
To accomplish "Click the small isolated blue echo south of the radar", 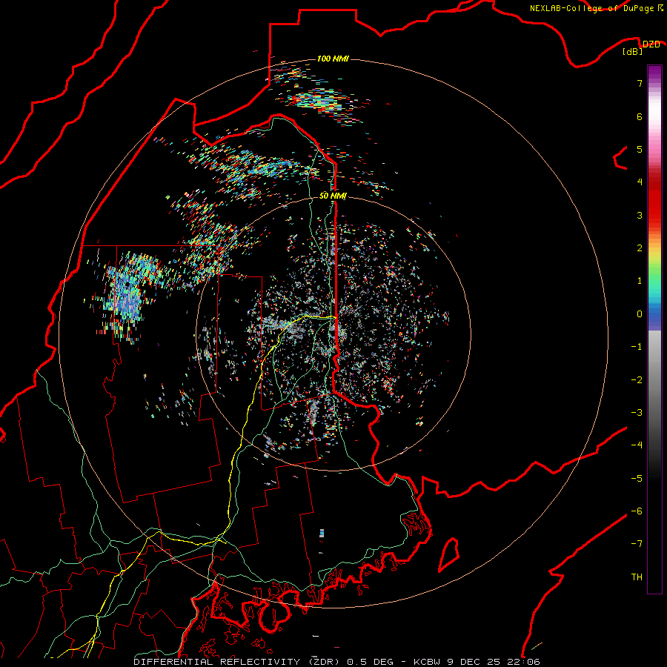I will coord(322,533).
